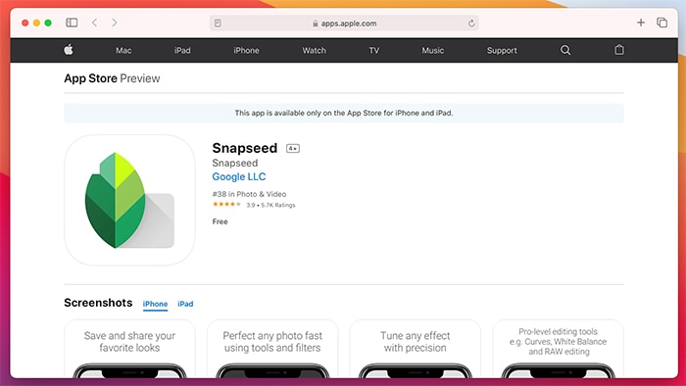Open the iPad menu item

[x=182, y=50]
